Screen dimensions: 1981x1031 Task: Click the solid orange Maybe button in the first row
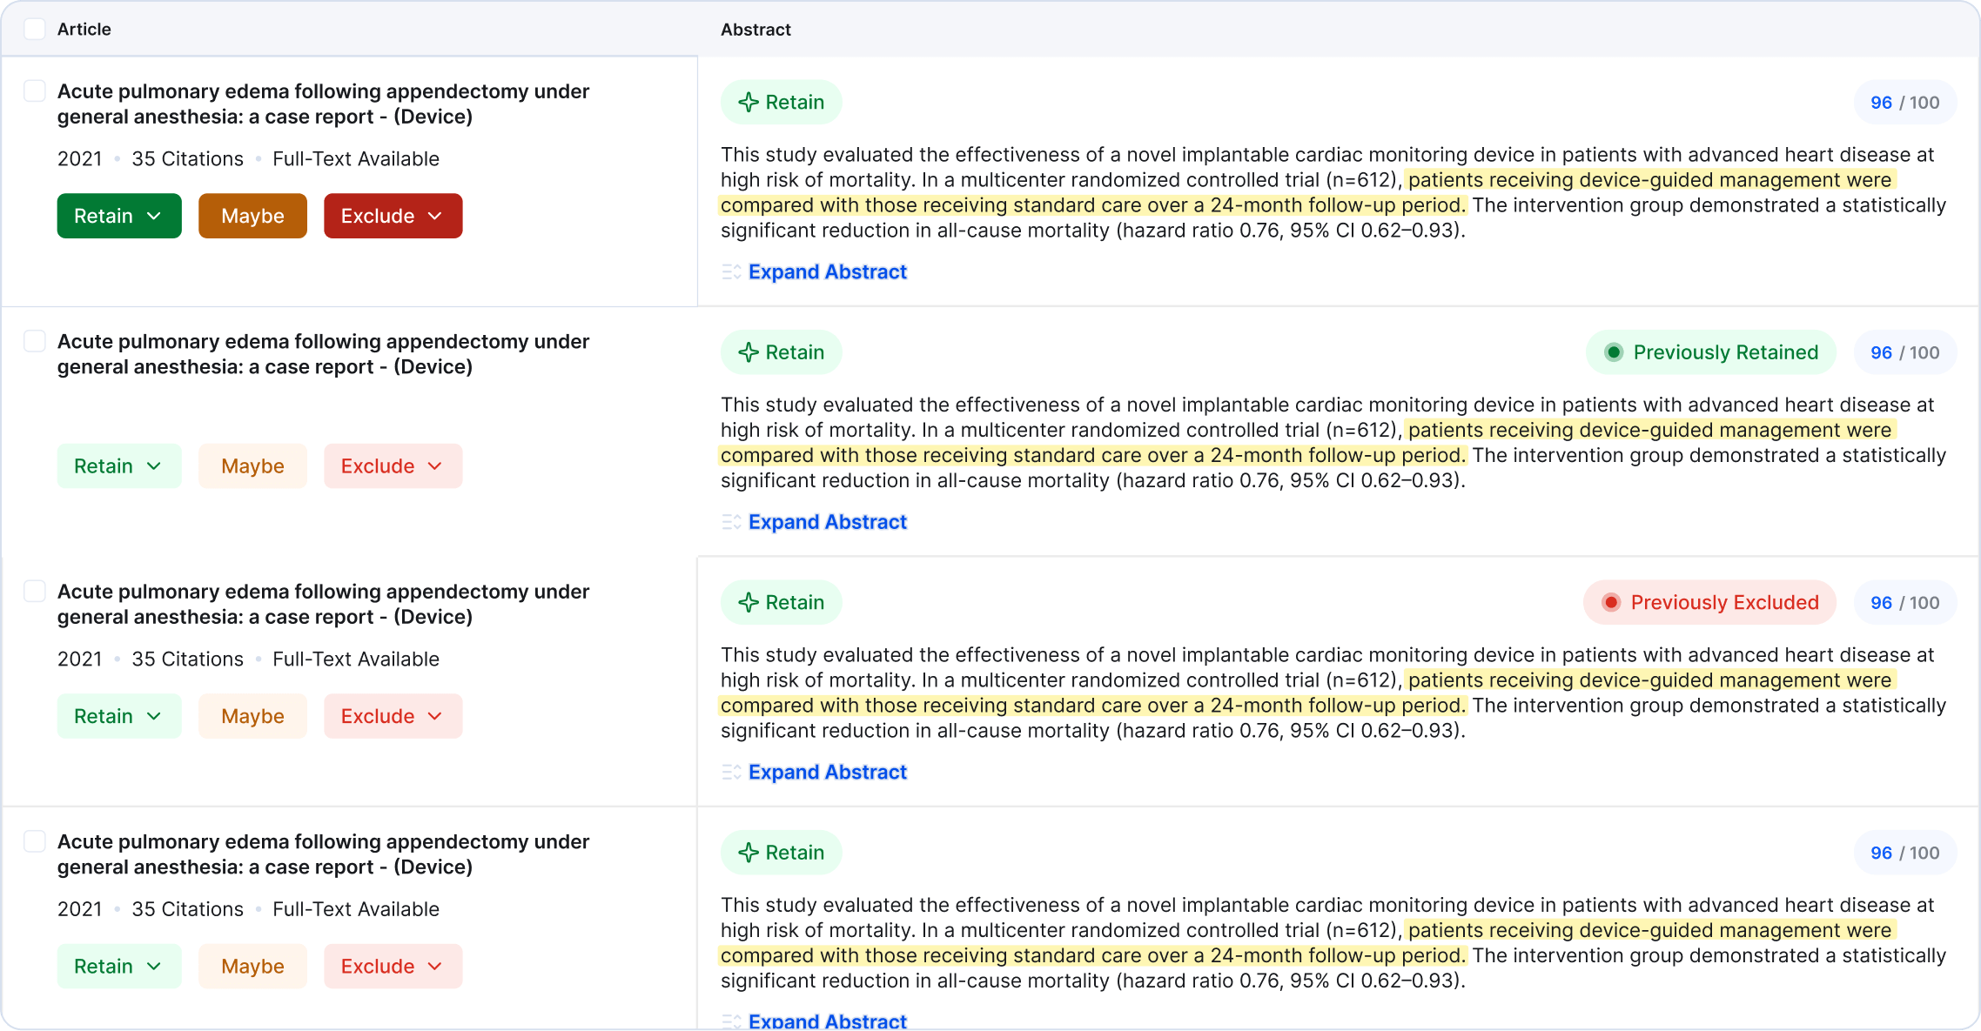tap(252, 216)
